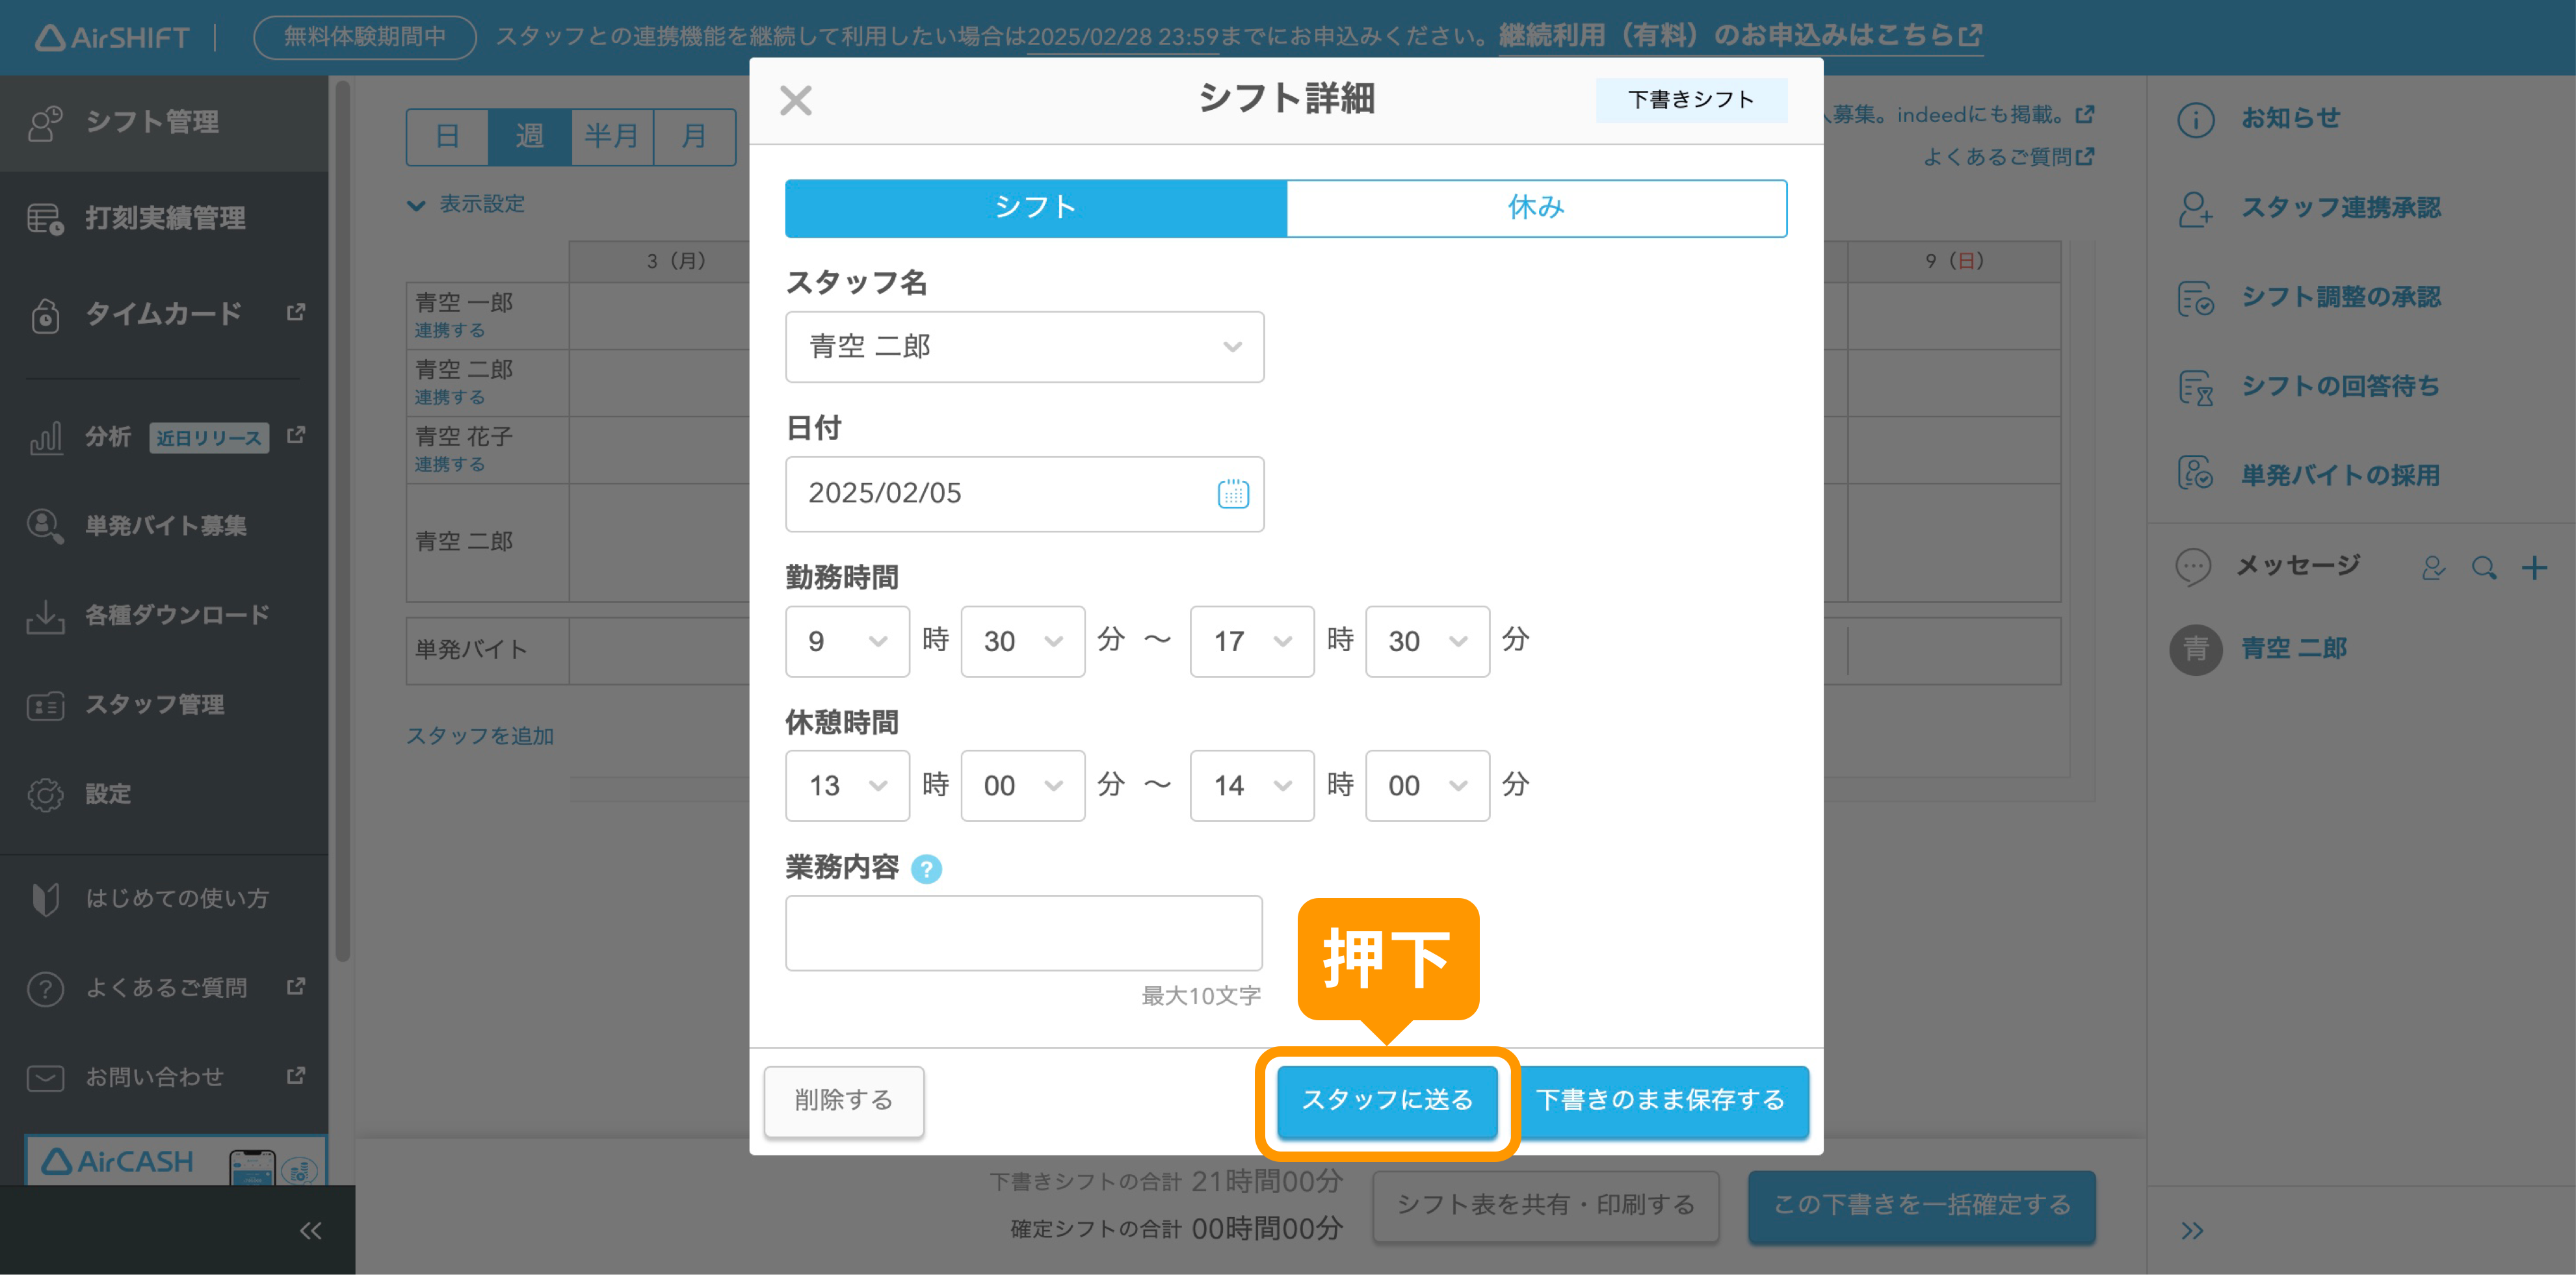Viewport: 2576px width, 1275px height.
Task: Click the タイムカード external link icon
Action: (x=295, y=313)
